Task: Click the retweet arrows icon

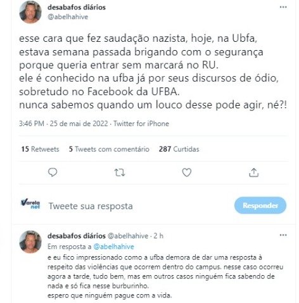Action: tap(120, 172)
